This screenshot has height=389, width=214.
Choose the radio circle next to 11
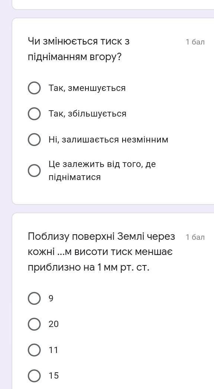click(34, 350)
